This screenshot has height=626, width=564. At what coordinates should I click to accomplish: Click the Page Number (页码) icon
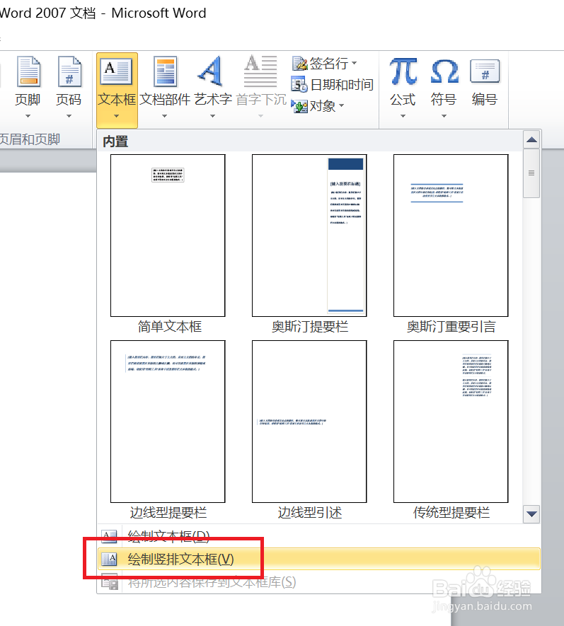(69, 72)
